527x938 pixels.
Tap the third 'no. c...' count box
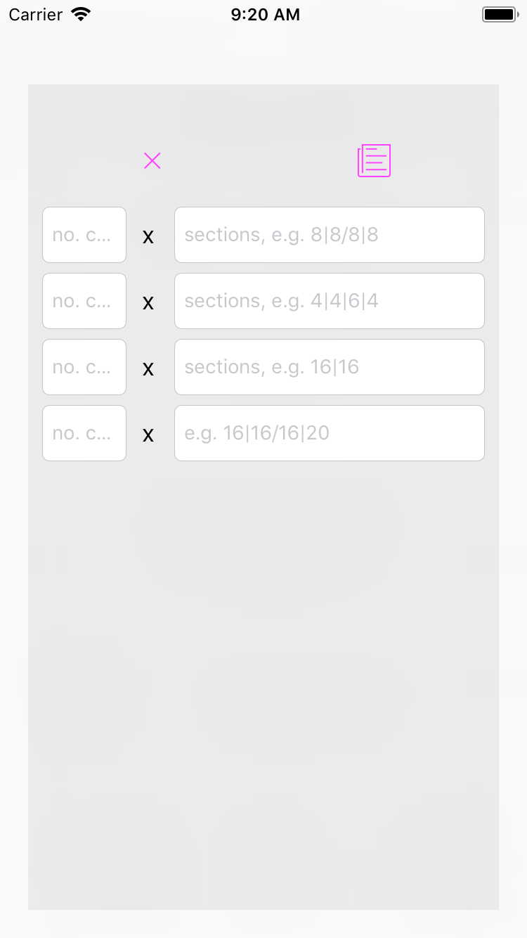84,367
